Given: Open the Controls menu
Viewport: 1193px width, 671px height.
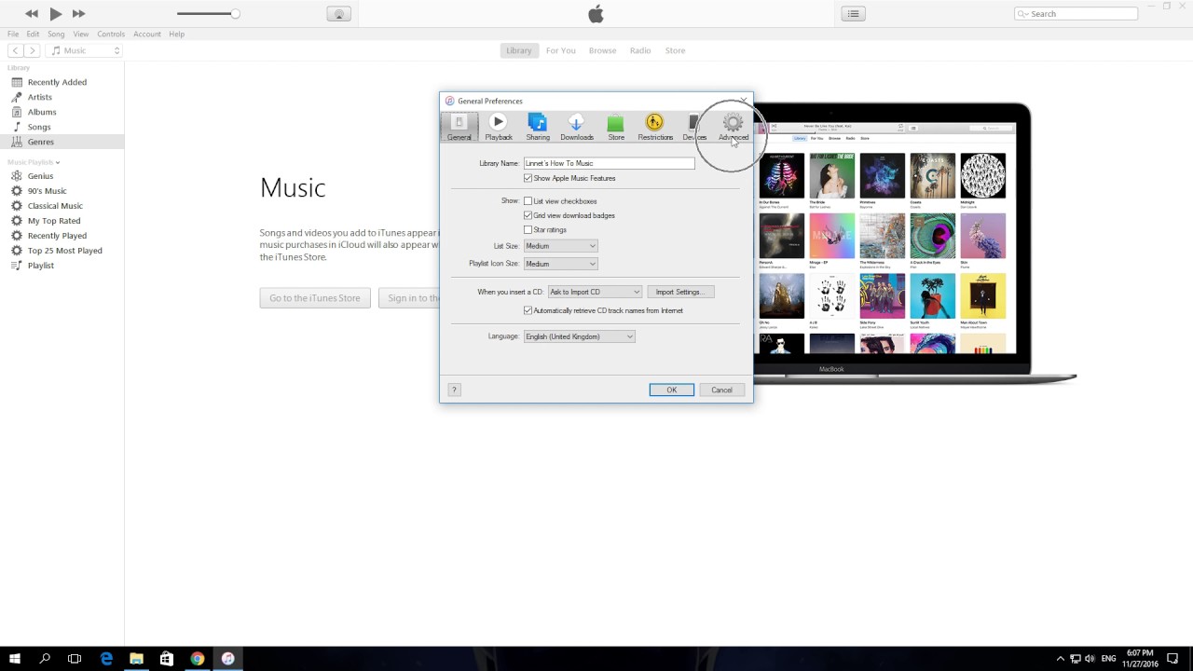Looking at the screenshot, I should [x=111, y=34].
